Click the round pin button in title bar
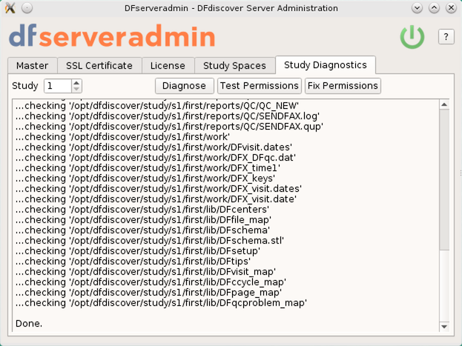Screen dimensions: 462x346 [x=27, y=8]
